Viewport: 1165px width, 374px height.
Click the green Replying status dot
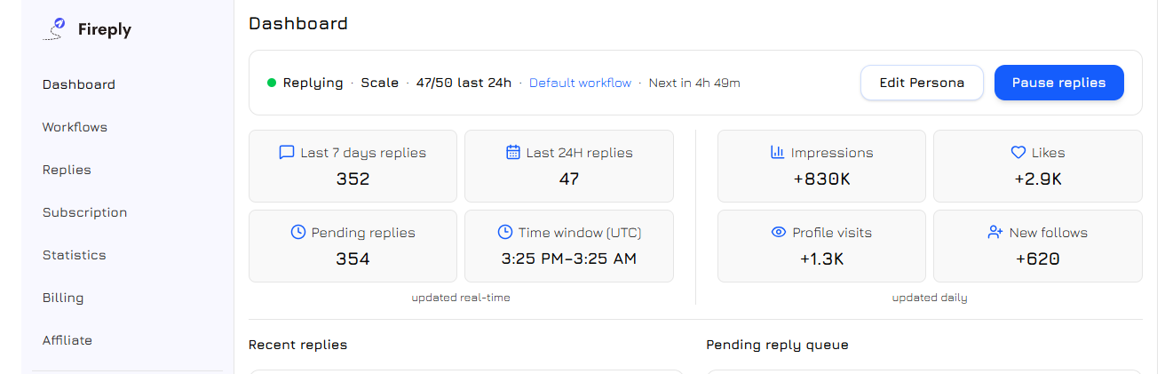pyautogui.click(x=272, y=83)
